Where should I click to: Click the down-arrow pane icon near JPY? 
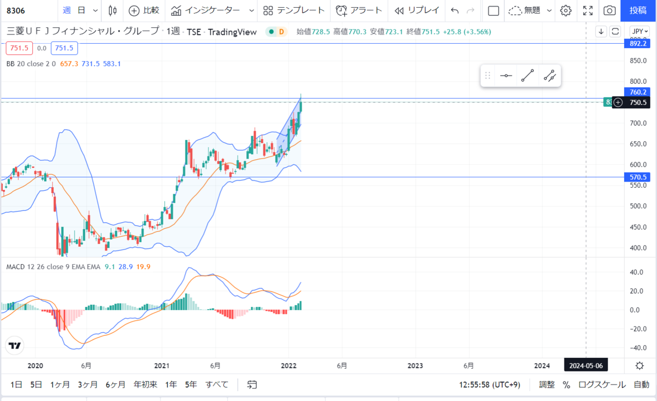click(601, 31)
